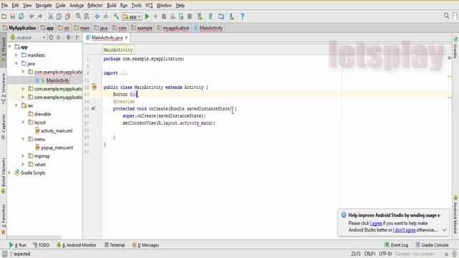Open the AVD Manager toolbar icon

point(200,16)
